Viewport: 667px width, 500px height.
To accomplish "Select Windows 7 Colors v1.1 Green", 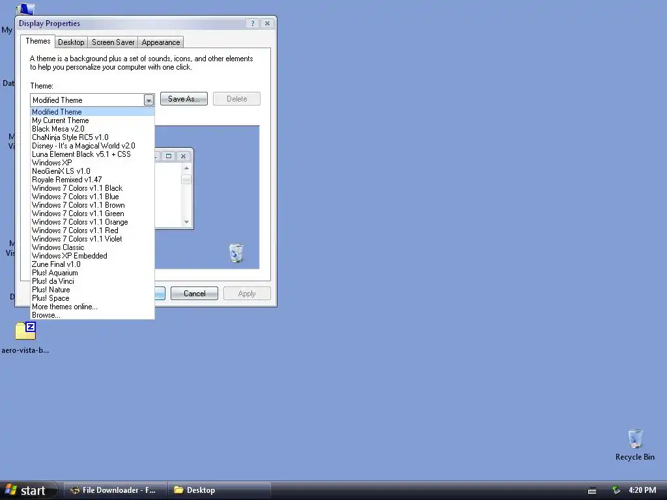I will (92, 214).
